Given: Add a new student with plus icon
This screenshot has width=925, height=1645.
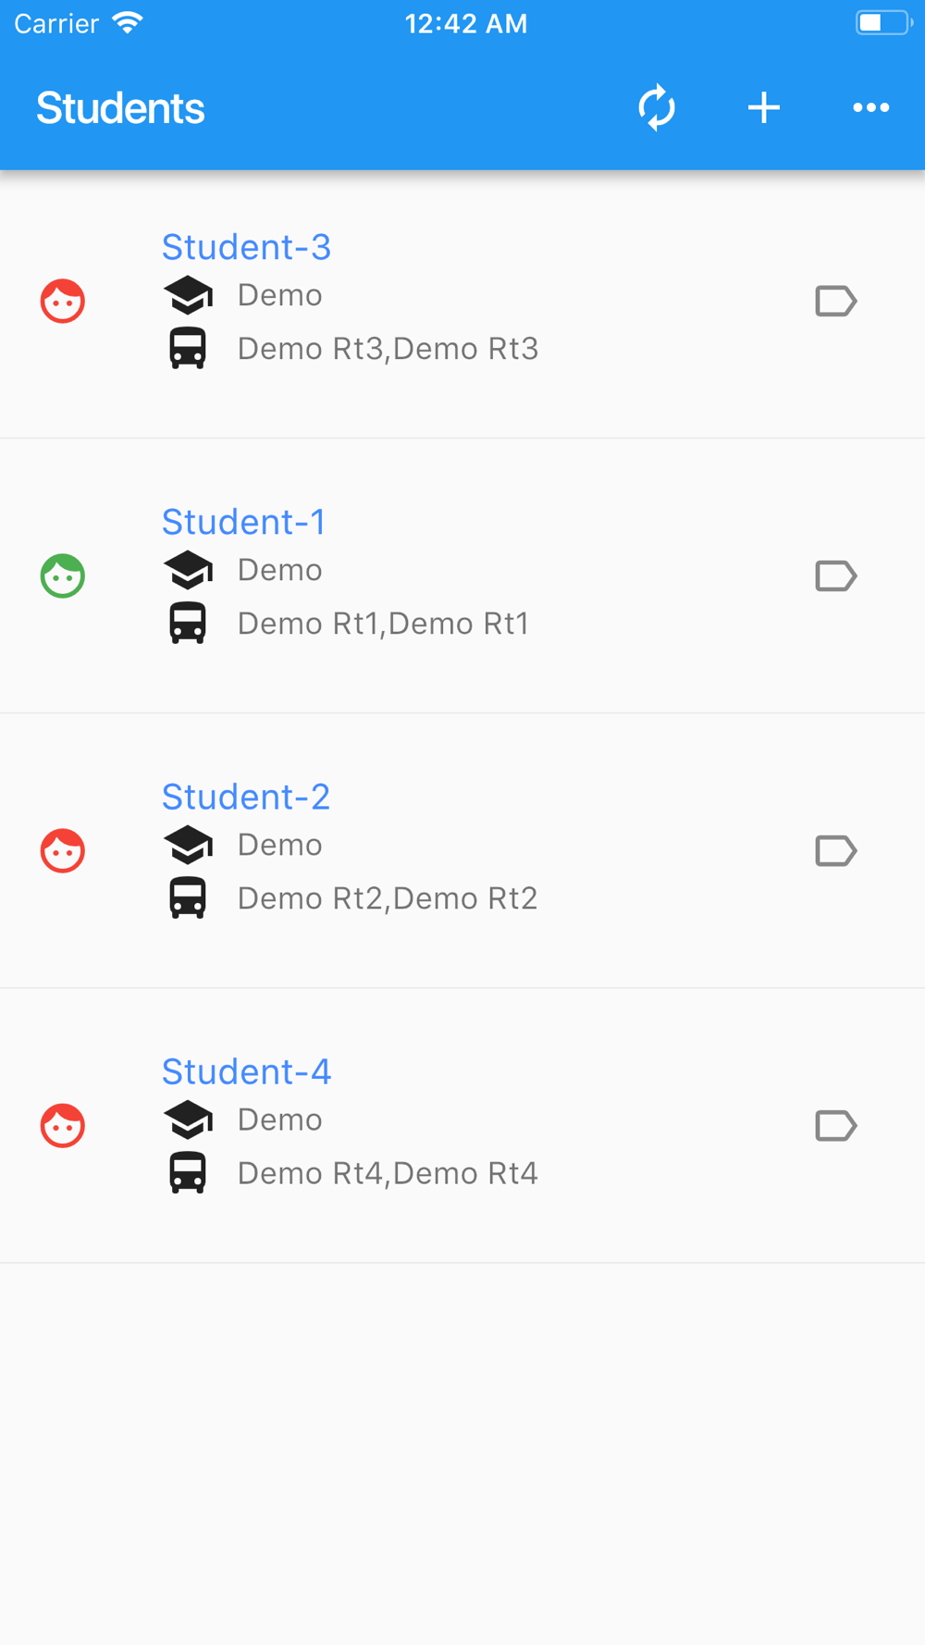Looking at the screenshot, I should click(764, 108).
